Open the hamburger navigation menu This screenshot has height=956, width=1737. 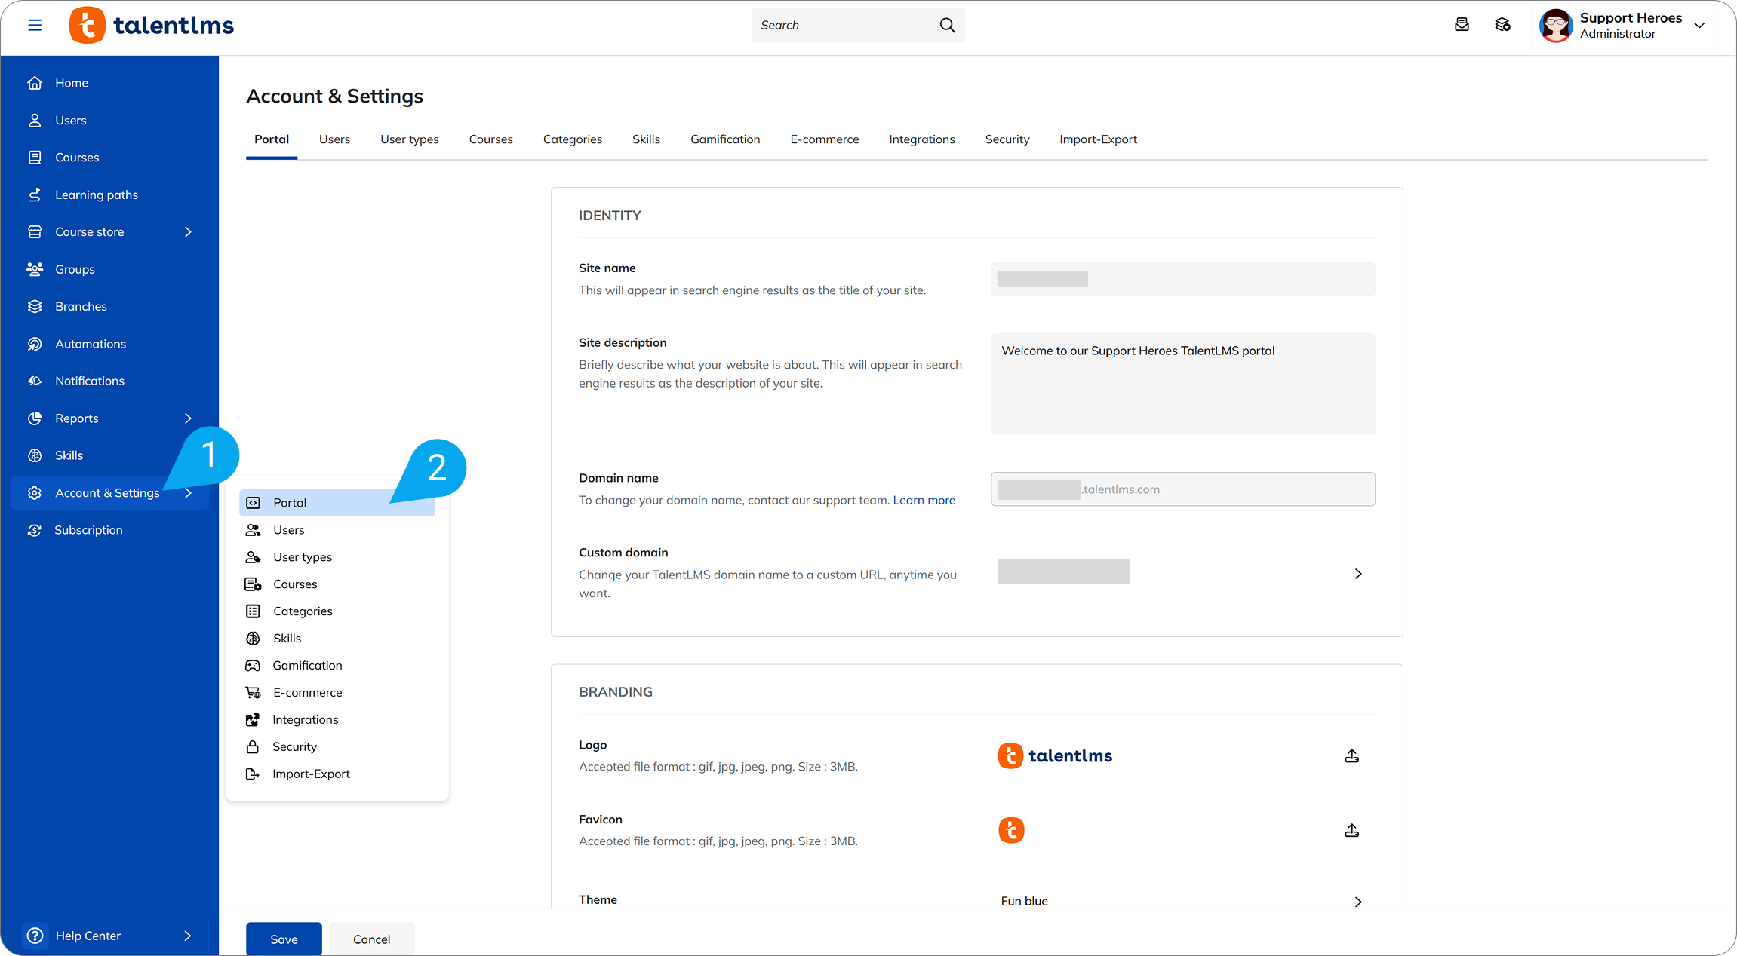(x=35, y=25)
